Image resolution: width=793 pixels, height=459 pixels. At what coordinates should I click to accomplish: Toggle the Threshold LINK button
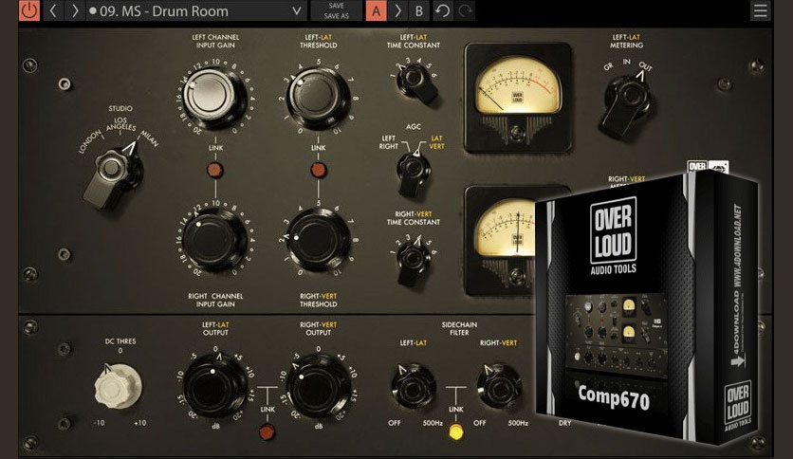(x=318, y=170)
